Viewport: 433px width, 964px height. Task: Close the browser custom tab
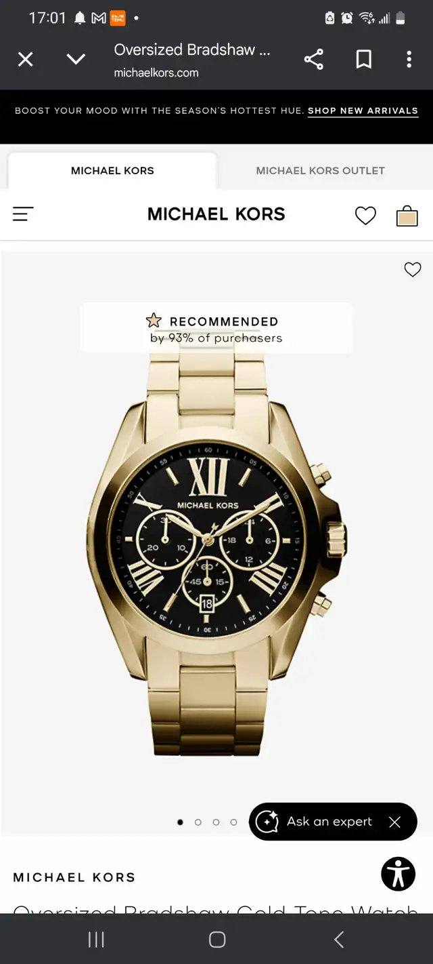pos(25,60)
